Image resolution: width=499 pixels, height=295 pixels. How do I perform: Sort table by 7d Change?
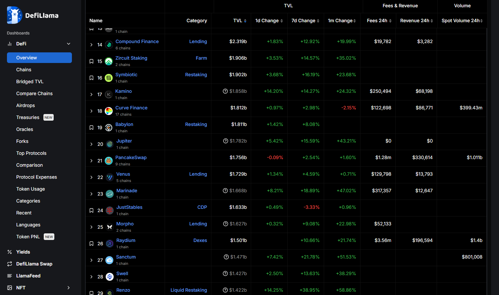coord(305,21)
